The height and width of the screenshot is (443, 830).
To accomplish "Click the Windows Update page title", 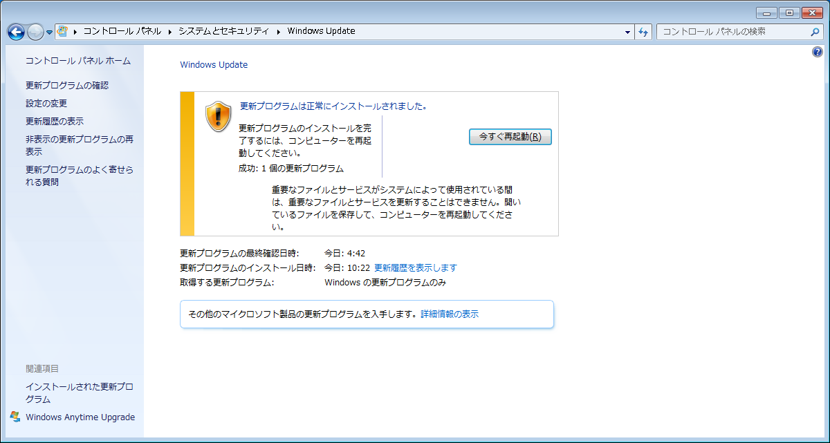I will point(214,65).
